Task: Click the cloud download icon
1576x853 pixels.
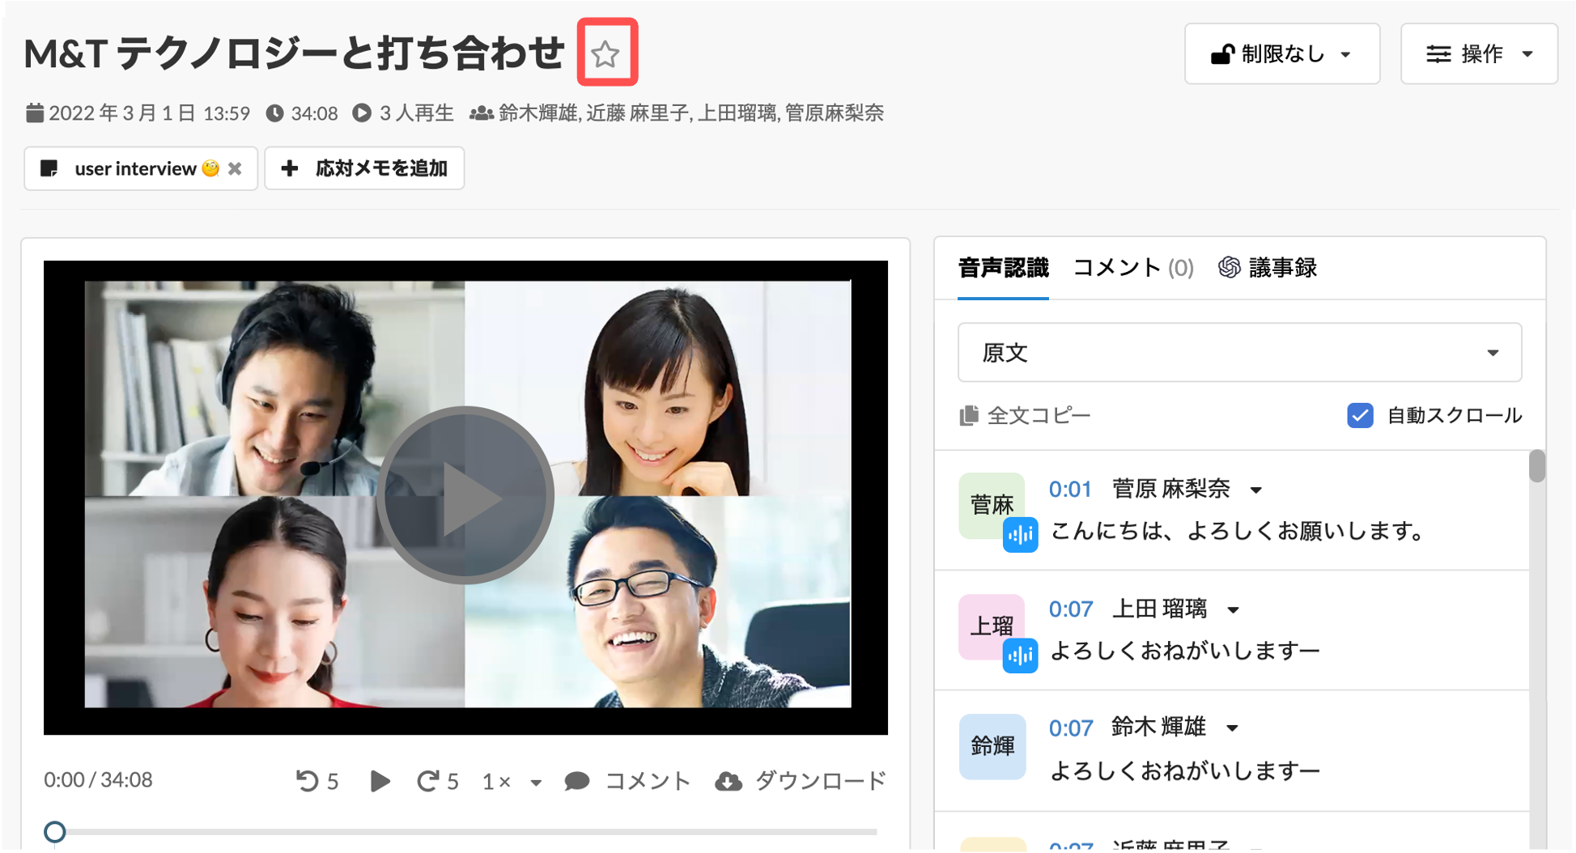Action: (729, 781)
